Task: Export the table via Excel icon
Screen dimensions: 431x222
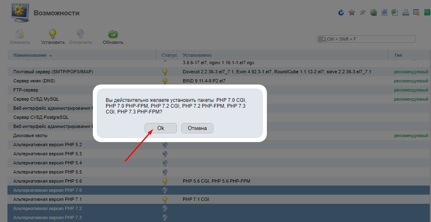Action: click(x=395, y=12)
